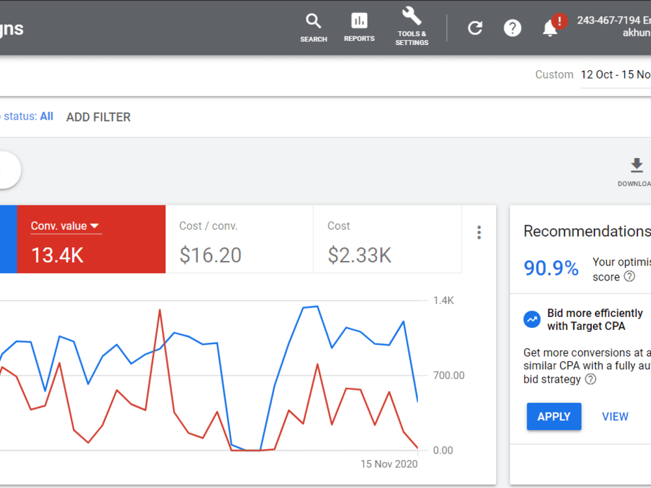The image size is (651, 488).
Task: Click the Custom date label
Action: tap(554, 75)
